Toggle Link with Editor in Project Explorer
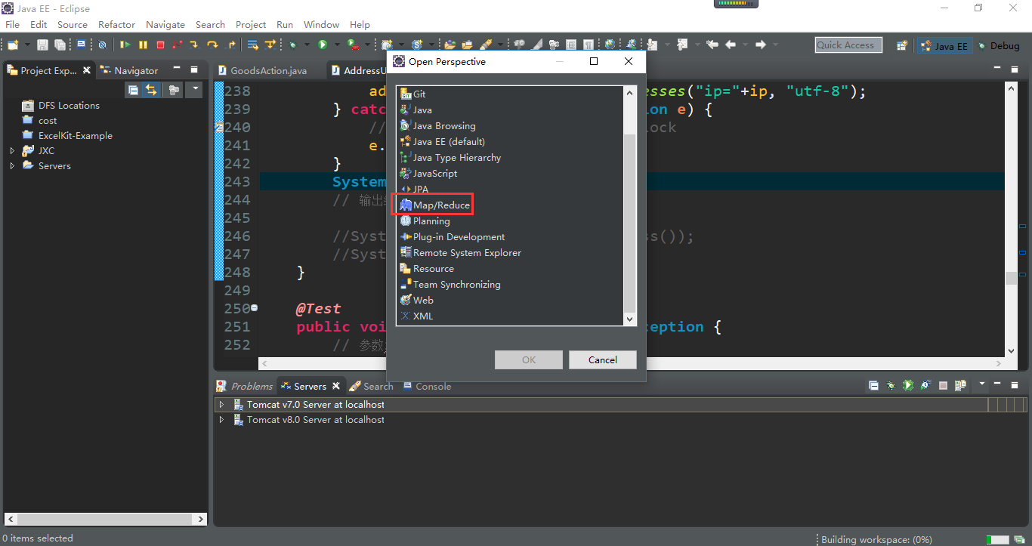The width and height of the screenshot is (1032, 546). pyautogui.click(x=151, y=90)
